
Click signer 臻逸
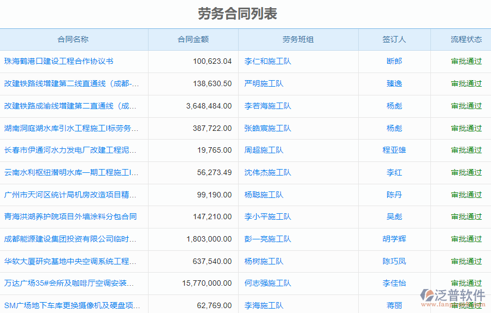click(394, 84)
